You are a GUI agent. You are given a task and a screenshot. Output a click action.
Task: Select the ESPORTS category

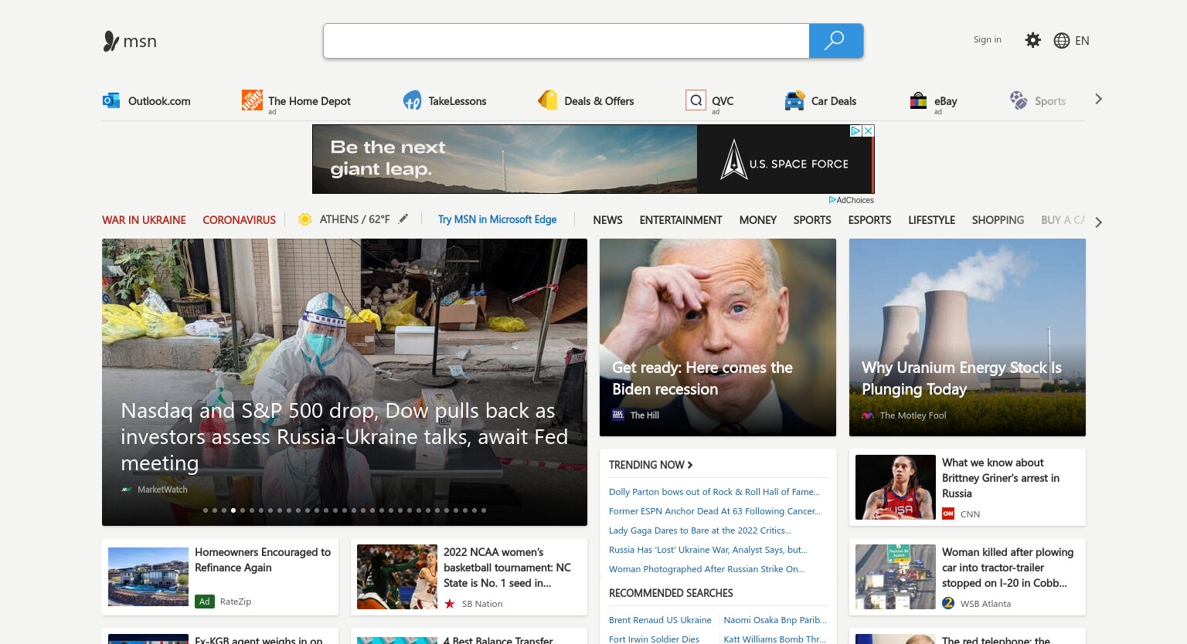point(869,220)
